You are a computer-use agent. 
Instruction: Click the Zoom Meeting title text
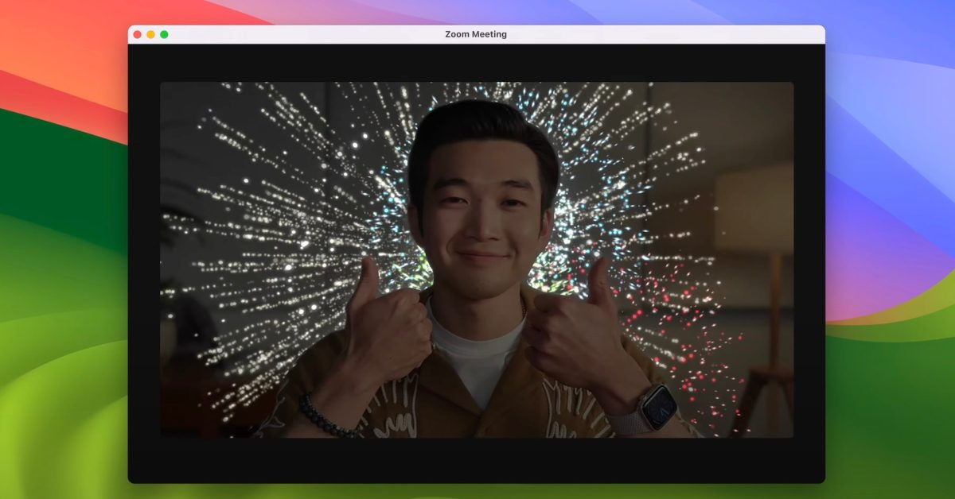pyautogui.click(x=476, y=34)
